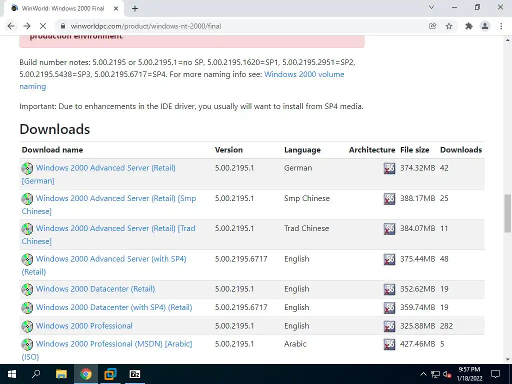
Task: Open File Explorer from taskbar
Action: coord(61,374)
